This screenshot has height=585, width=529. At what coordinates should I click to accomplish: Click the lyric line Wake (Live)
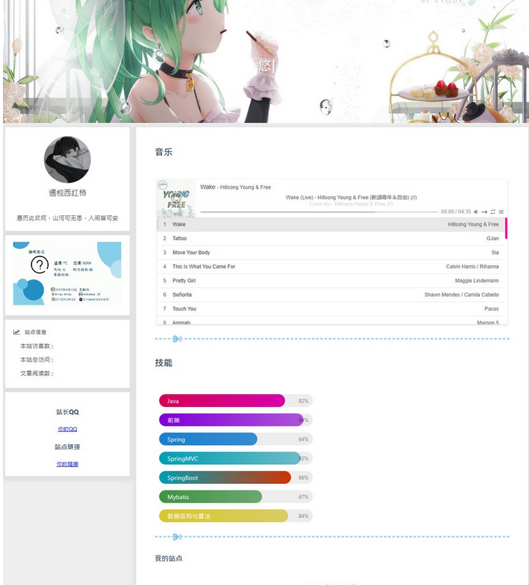coord(351,198)
